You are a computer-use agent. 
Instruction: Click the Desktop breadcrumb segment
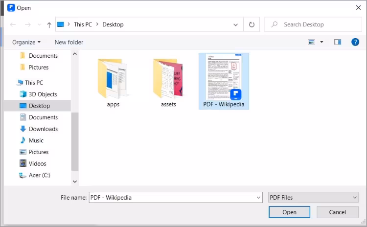tap(113, 24)
